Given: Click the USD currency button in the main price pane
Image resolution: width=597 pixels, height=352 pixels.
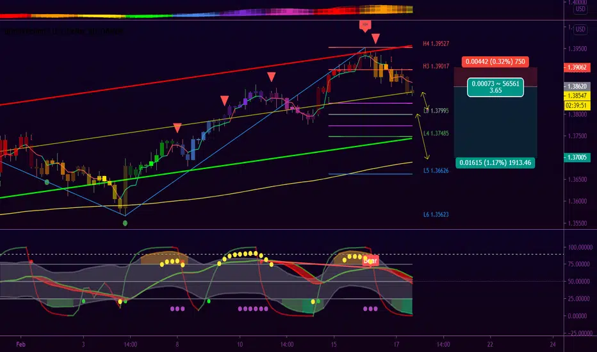Looking at the screenshot, I should [580, 29].
